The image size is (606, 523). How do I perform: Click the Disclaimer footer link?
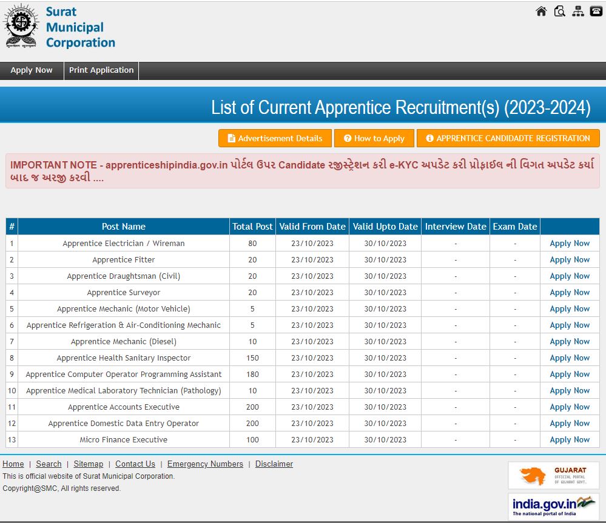[x=274, y=464]
